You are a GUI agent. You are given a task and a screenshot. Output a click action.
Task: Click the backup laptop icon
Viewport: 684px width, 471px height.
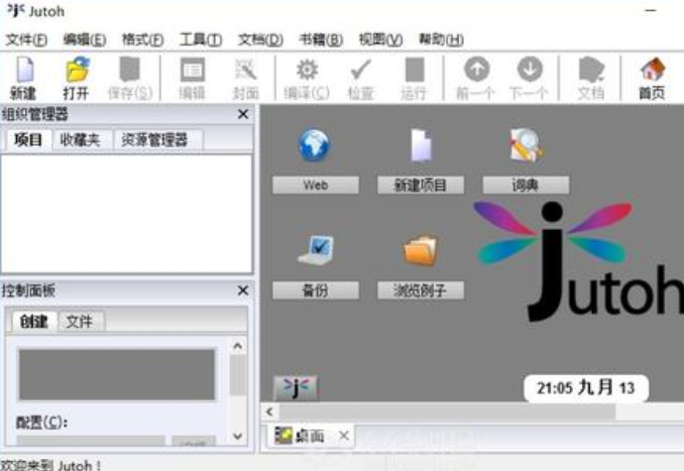point(315,250)
